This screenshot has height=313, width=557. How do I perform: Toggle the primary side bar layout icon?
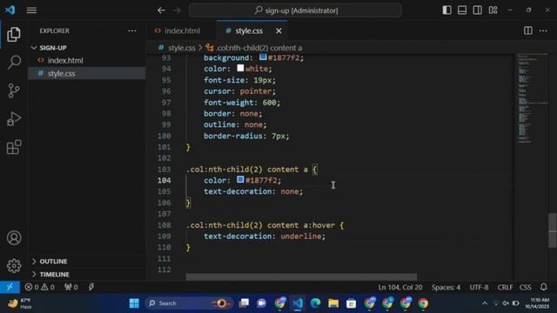coord(446,10)
